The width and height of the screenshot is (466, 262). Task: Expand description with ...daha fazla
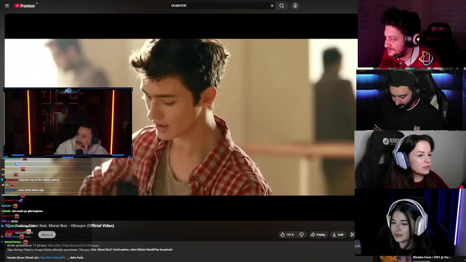click(x=76, y=258)
